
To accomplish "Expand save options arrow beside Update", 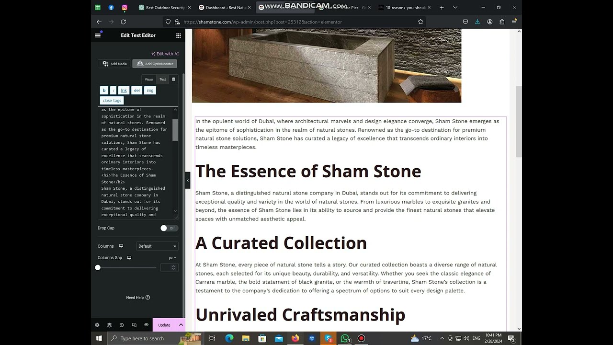I will 181,325.
